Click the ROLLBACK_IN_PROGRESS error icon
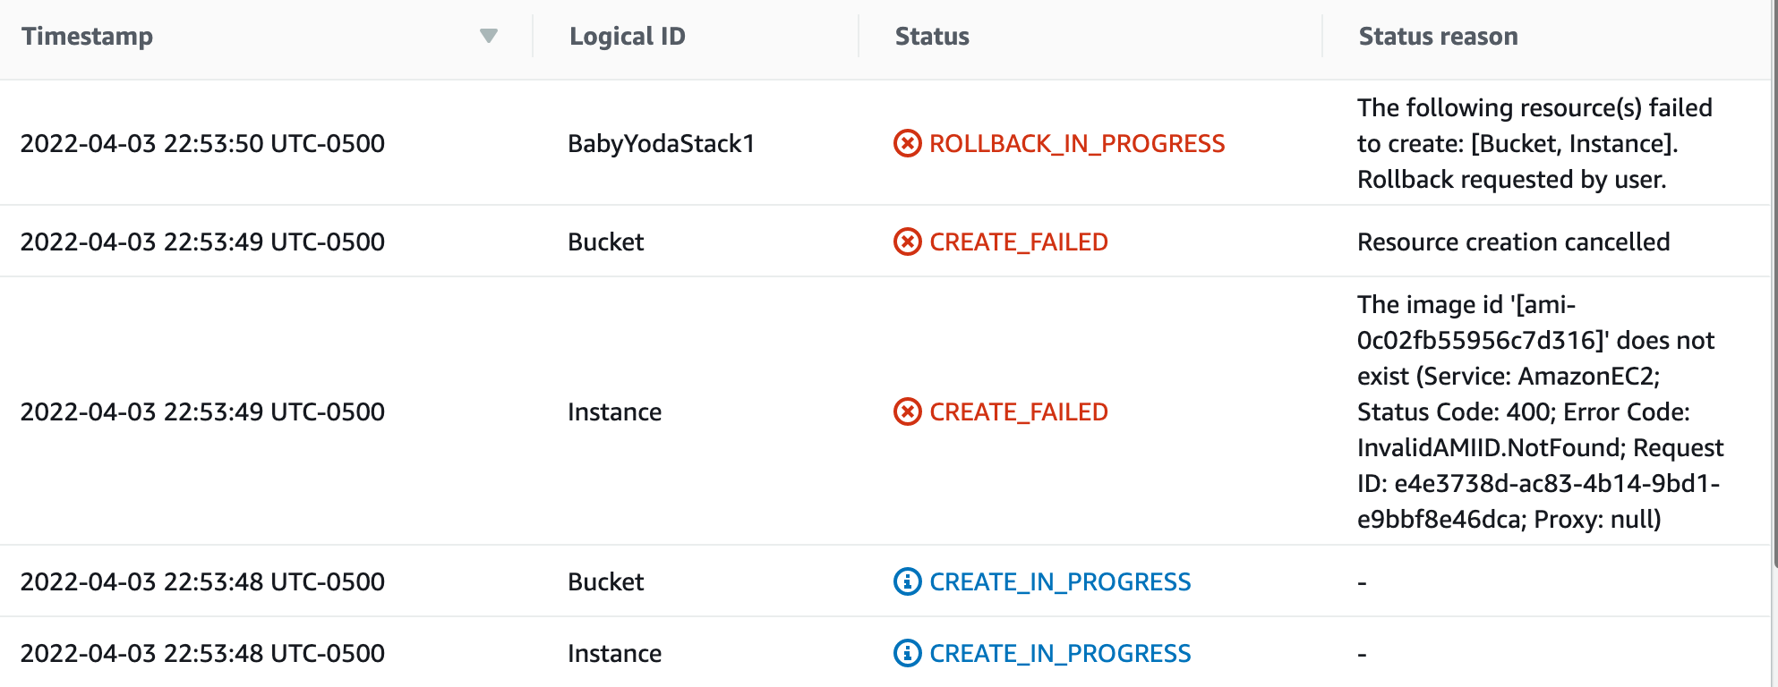Screen dimensions: 1778x687 point(907,143)
